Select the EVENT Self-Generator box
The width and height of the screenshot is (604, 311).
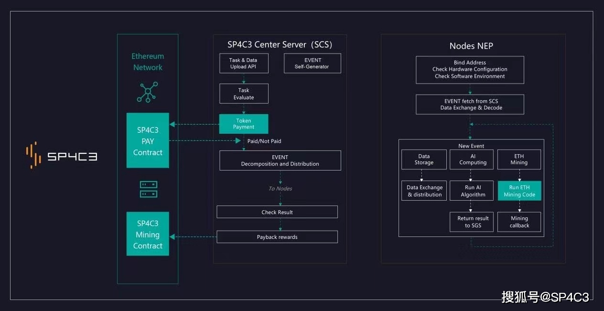click(313, 64)
